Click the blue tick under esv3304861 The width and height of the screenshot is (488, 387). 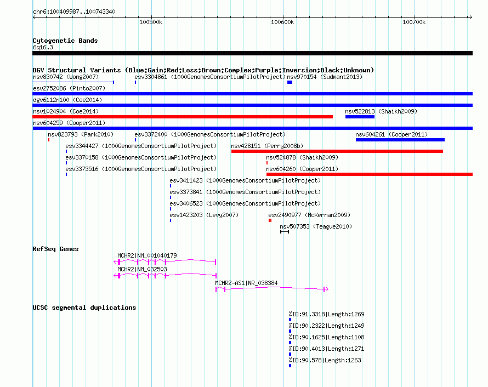point(135,82)
